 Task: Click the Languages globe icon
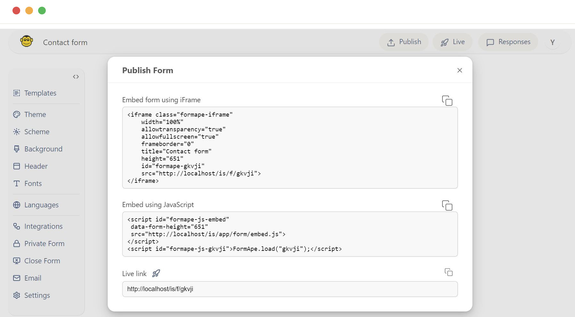[17, 205]
